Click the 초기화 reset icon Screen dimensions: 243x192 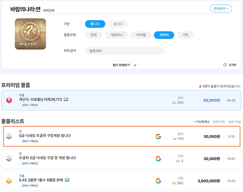point(225,65)
